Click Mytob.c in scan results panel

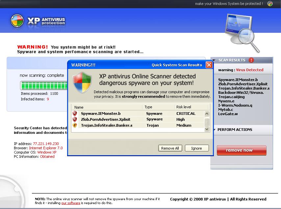[225, 110]
